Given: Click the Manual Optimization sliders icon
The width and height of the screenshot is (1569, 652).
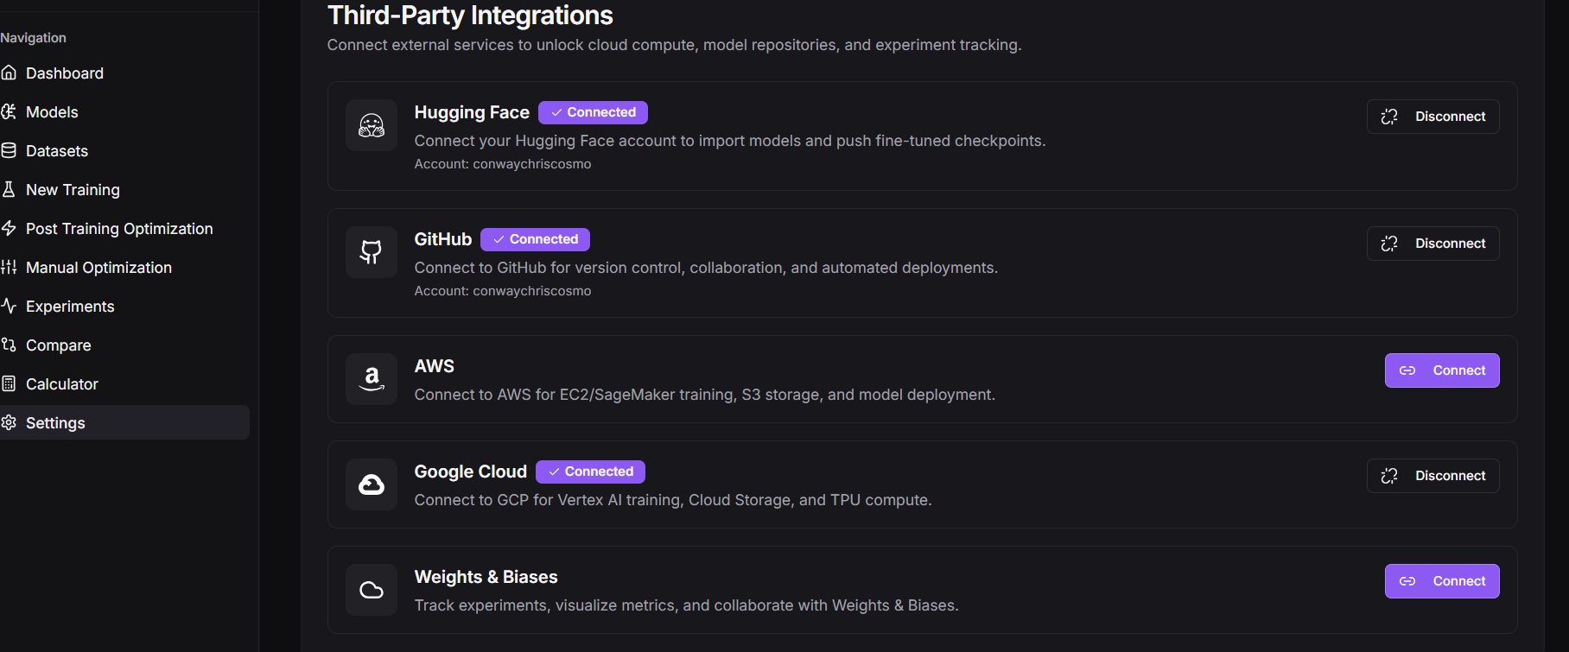Looking at the screenshot, I should [x=9, y=267].
